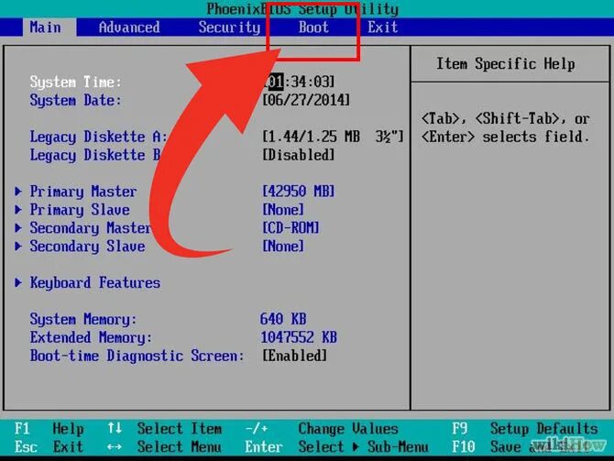Image resolution: width=614 pixels, height=461 pixels.
Task: Click the F1 Help key hint
Action: click(x=49, y=429)
